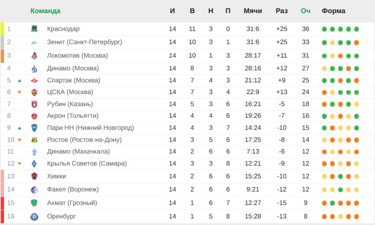Click the orange down arrow beside ЦСКА
375x225 pixels.
[x=19, y=92]
